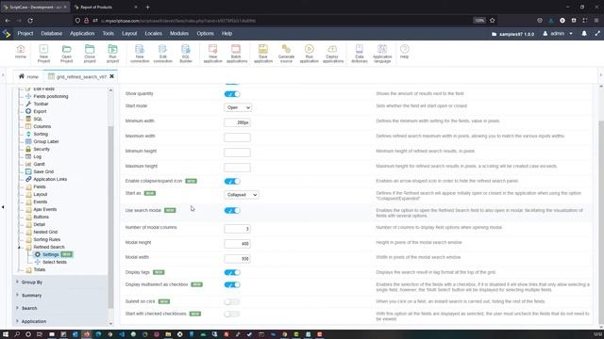Click the ScriptCase logo icon

click(7, 34)
